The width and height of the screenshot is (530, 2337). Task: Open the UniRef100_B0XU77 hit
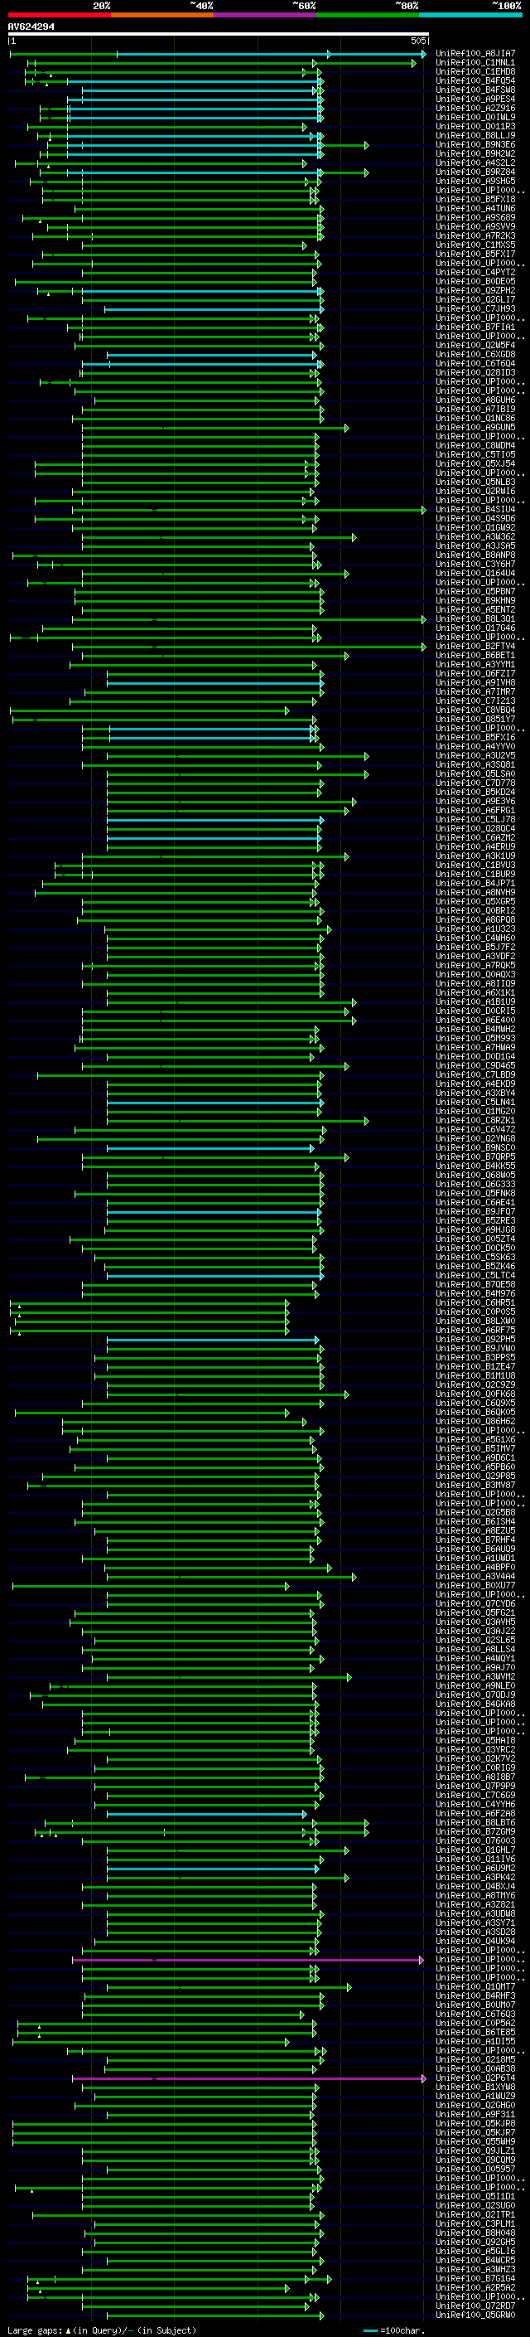(475, 1586)
